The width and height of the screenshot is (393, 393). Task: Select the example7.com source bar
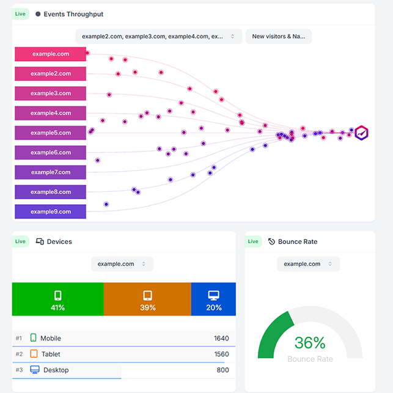click(50, 172)
